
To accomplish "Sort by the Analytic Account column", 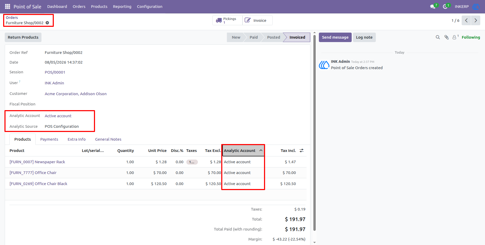I will coord(243,151).
